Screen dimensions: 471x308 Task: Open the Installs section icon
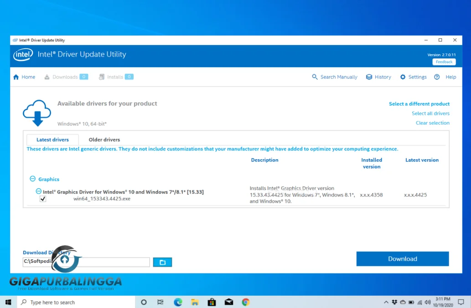coord(101,76)
